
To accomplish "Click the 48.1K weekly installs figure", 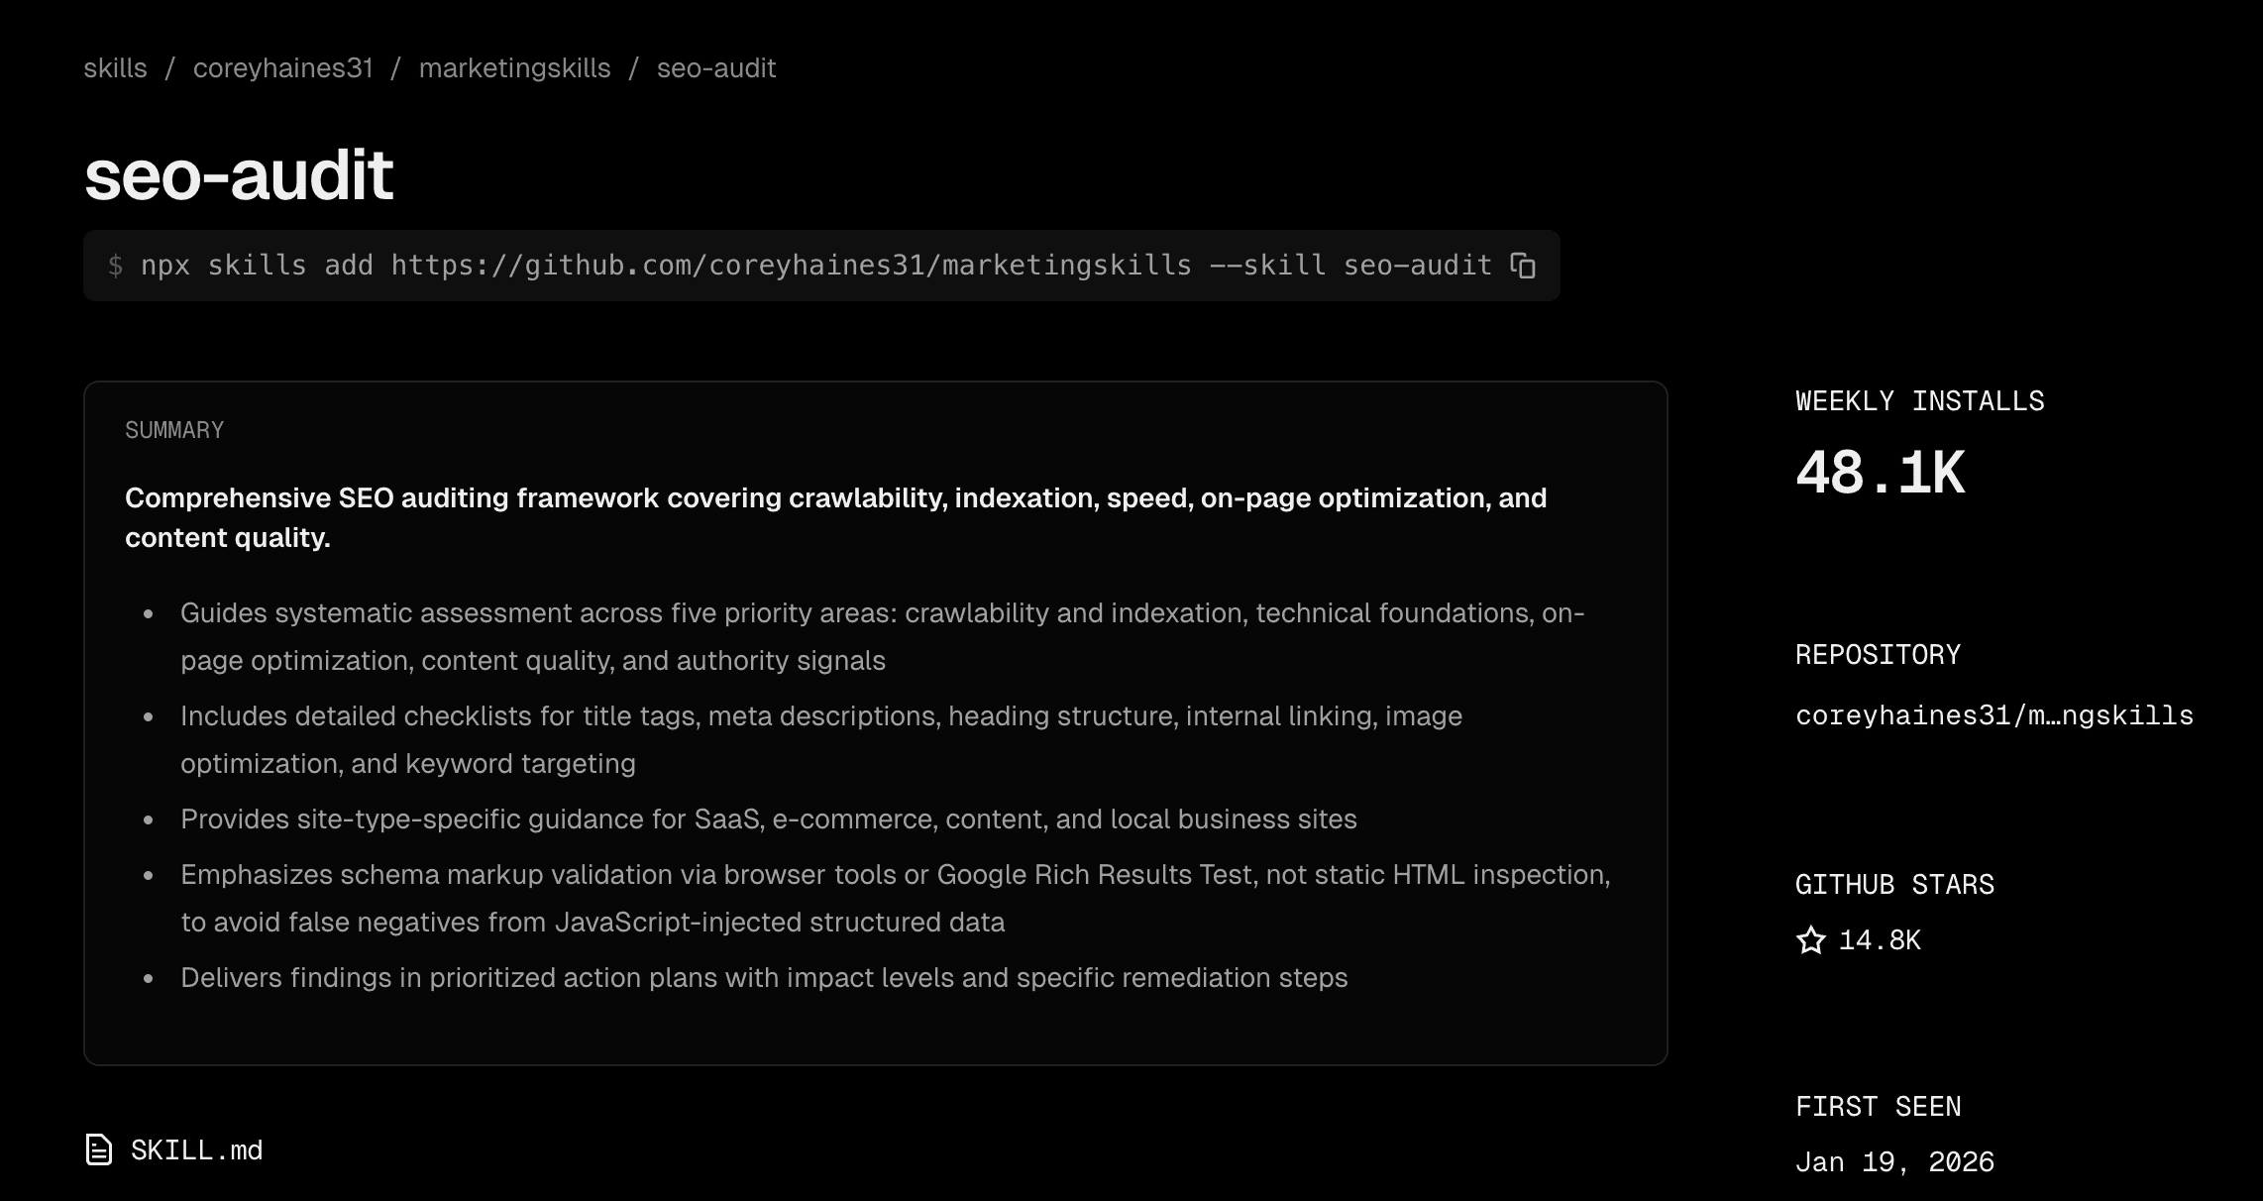I will (1880, 473).
